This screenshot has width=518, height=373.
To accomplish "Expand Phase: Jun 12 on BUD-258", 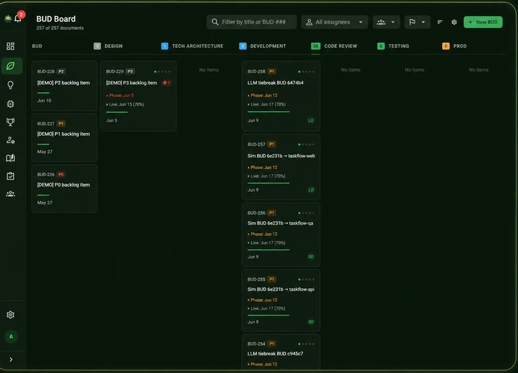I will tap(263, 95).
